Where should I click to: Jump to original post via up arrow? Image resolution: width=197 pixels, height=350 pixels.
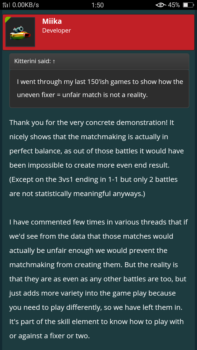click(54, 61)
